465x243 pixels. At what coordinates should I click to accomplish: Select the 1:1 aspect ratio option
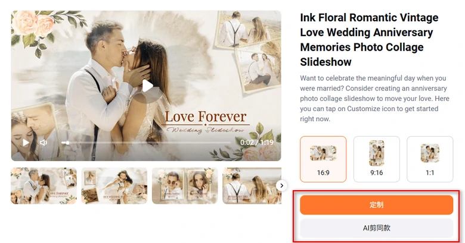coord(430,159)
